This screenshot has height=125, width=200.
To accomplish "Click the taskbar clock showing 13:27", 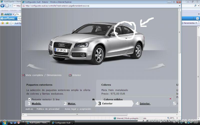I will click(x=195, y=122).
